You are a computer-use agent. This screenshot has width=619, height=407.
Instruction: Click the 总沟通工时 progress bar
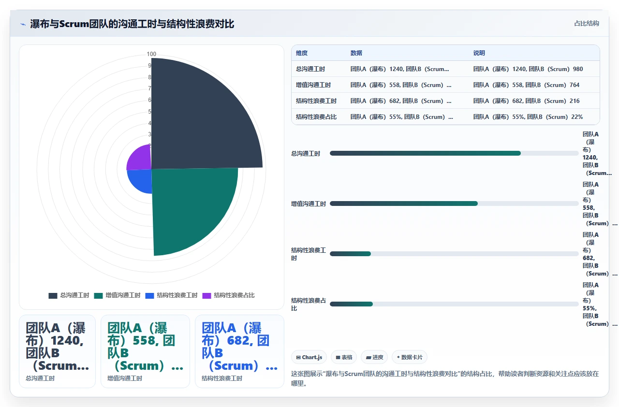click(454, 153)
